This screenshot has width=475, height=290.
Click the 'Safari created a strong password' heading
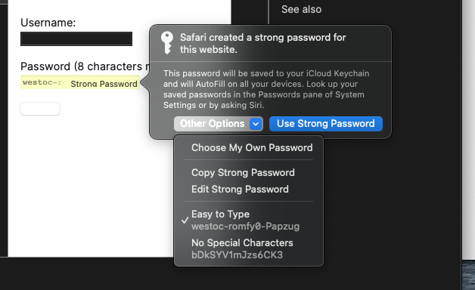pyautogui.click(x=263, y=43)
